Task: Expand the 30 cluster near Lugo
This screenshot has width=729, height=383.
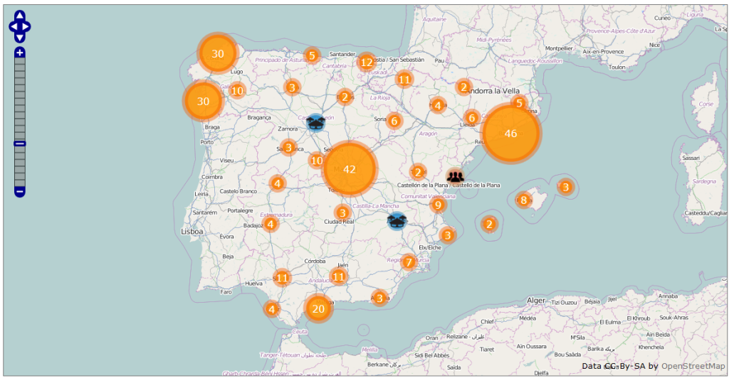Action: click(x=218, y=54)
